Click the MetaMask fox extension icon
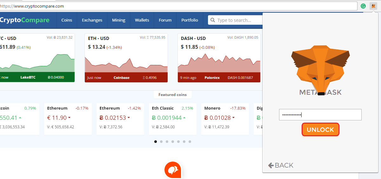This screenshot has height=179, width=381. [x=373, y=6]
